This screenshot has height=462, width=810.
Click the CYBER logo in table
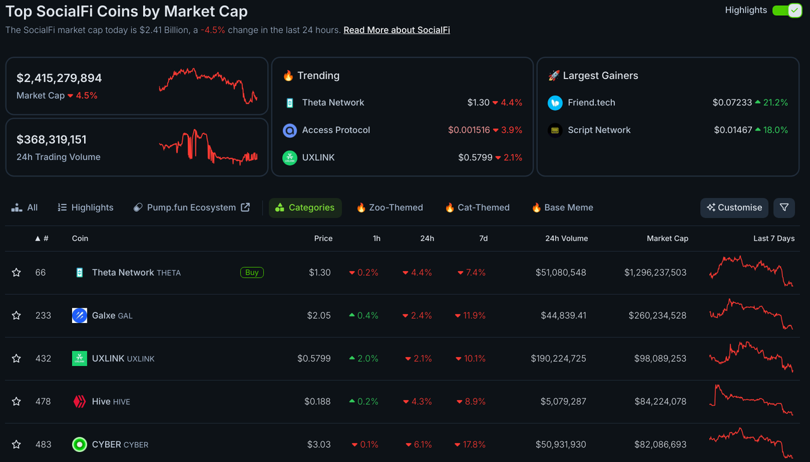pos(80,444)
